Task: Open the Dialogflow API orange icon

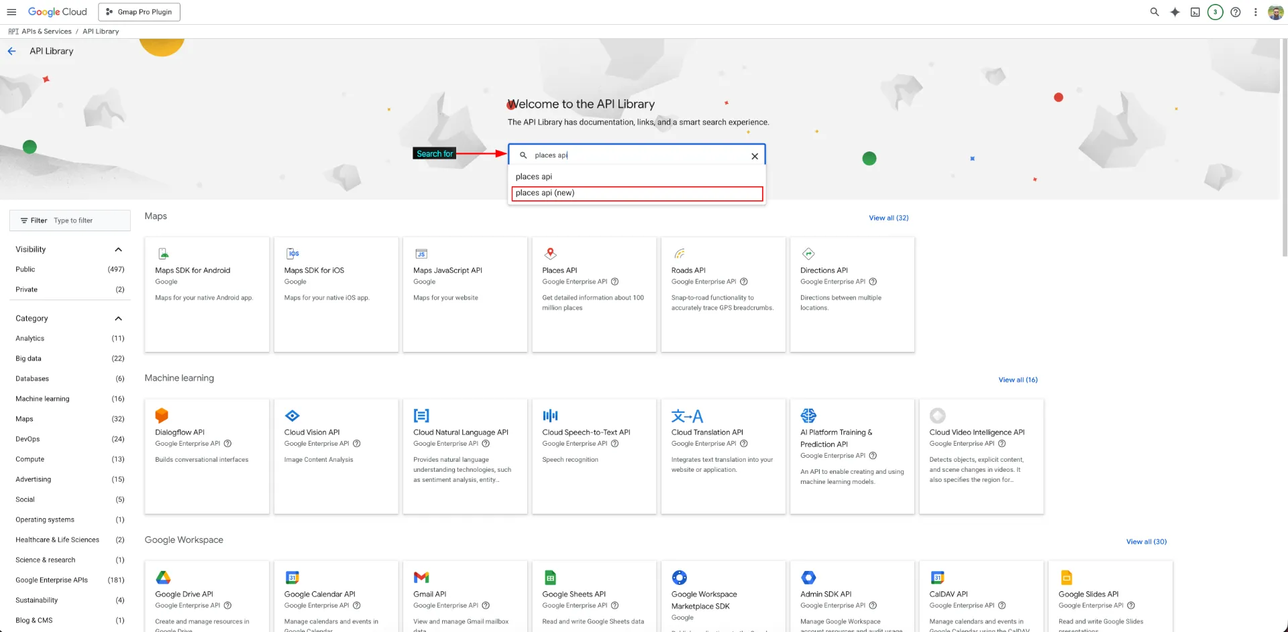Action: [x=162, y=416]
